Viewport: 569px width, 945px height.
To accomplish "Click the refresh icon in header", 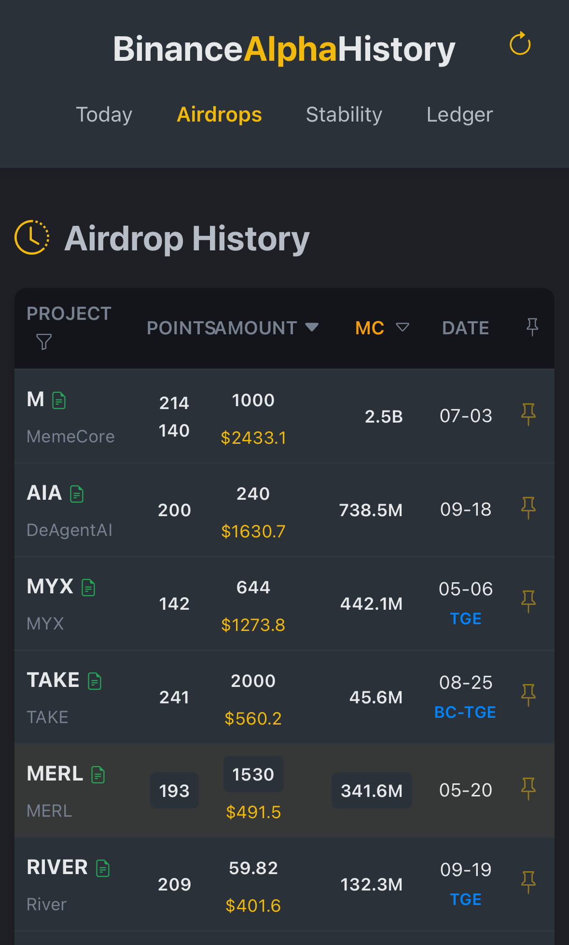I will tap(520, 44).
